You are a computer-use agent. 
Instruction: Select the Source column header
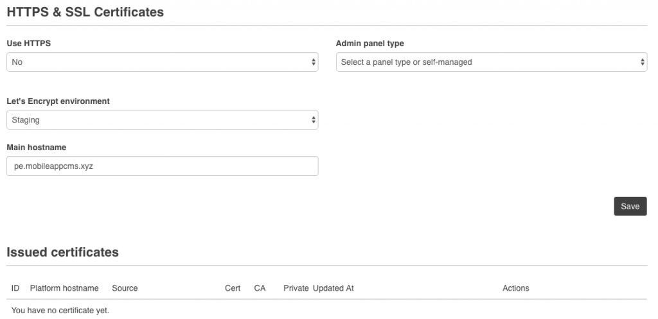[x=125, y=288]
